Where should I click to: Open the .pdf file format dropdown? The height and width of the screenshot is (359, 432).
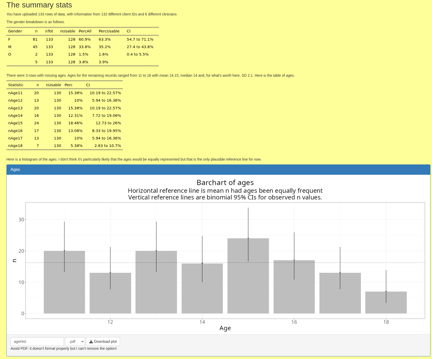(x=75, y=342)
